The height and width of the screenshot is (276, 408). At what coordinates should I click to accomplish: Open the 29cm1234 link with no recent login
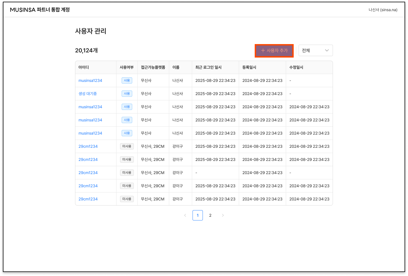(x=88, y=173)
